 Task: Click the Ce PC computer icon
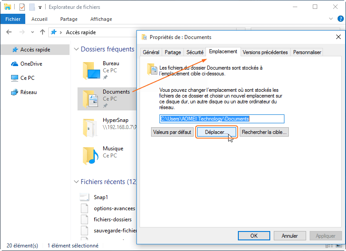(15, 78)
